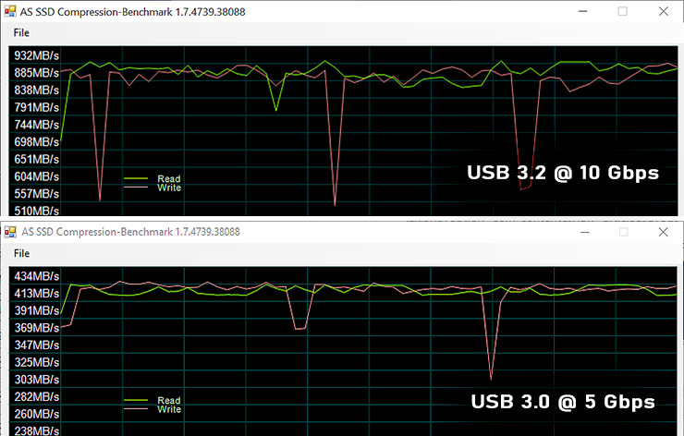
Task: Click the 434MB/s axis label in bottom graph
Action: coord(36,276)
